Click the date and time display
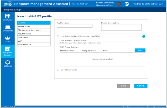 pyautogui.click(x=147, y=4)
